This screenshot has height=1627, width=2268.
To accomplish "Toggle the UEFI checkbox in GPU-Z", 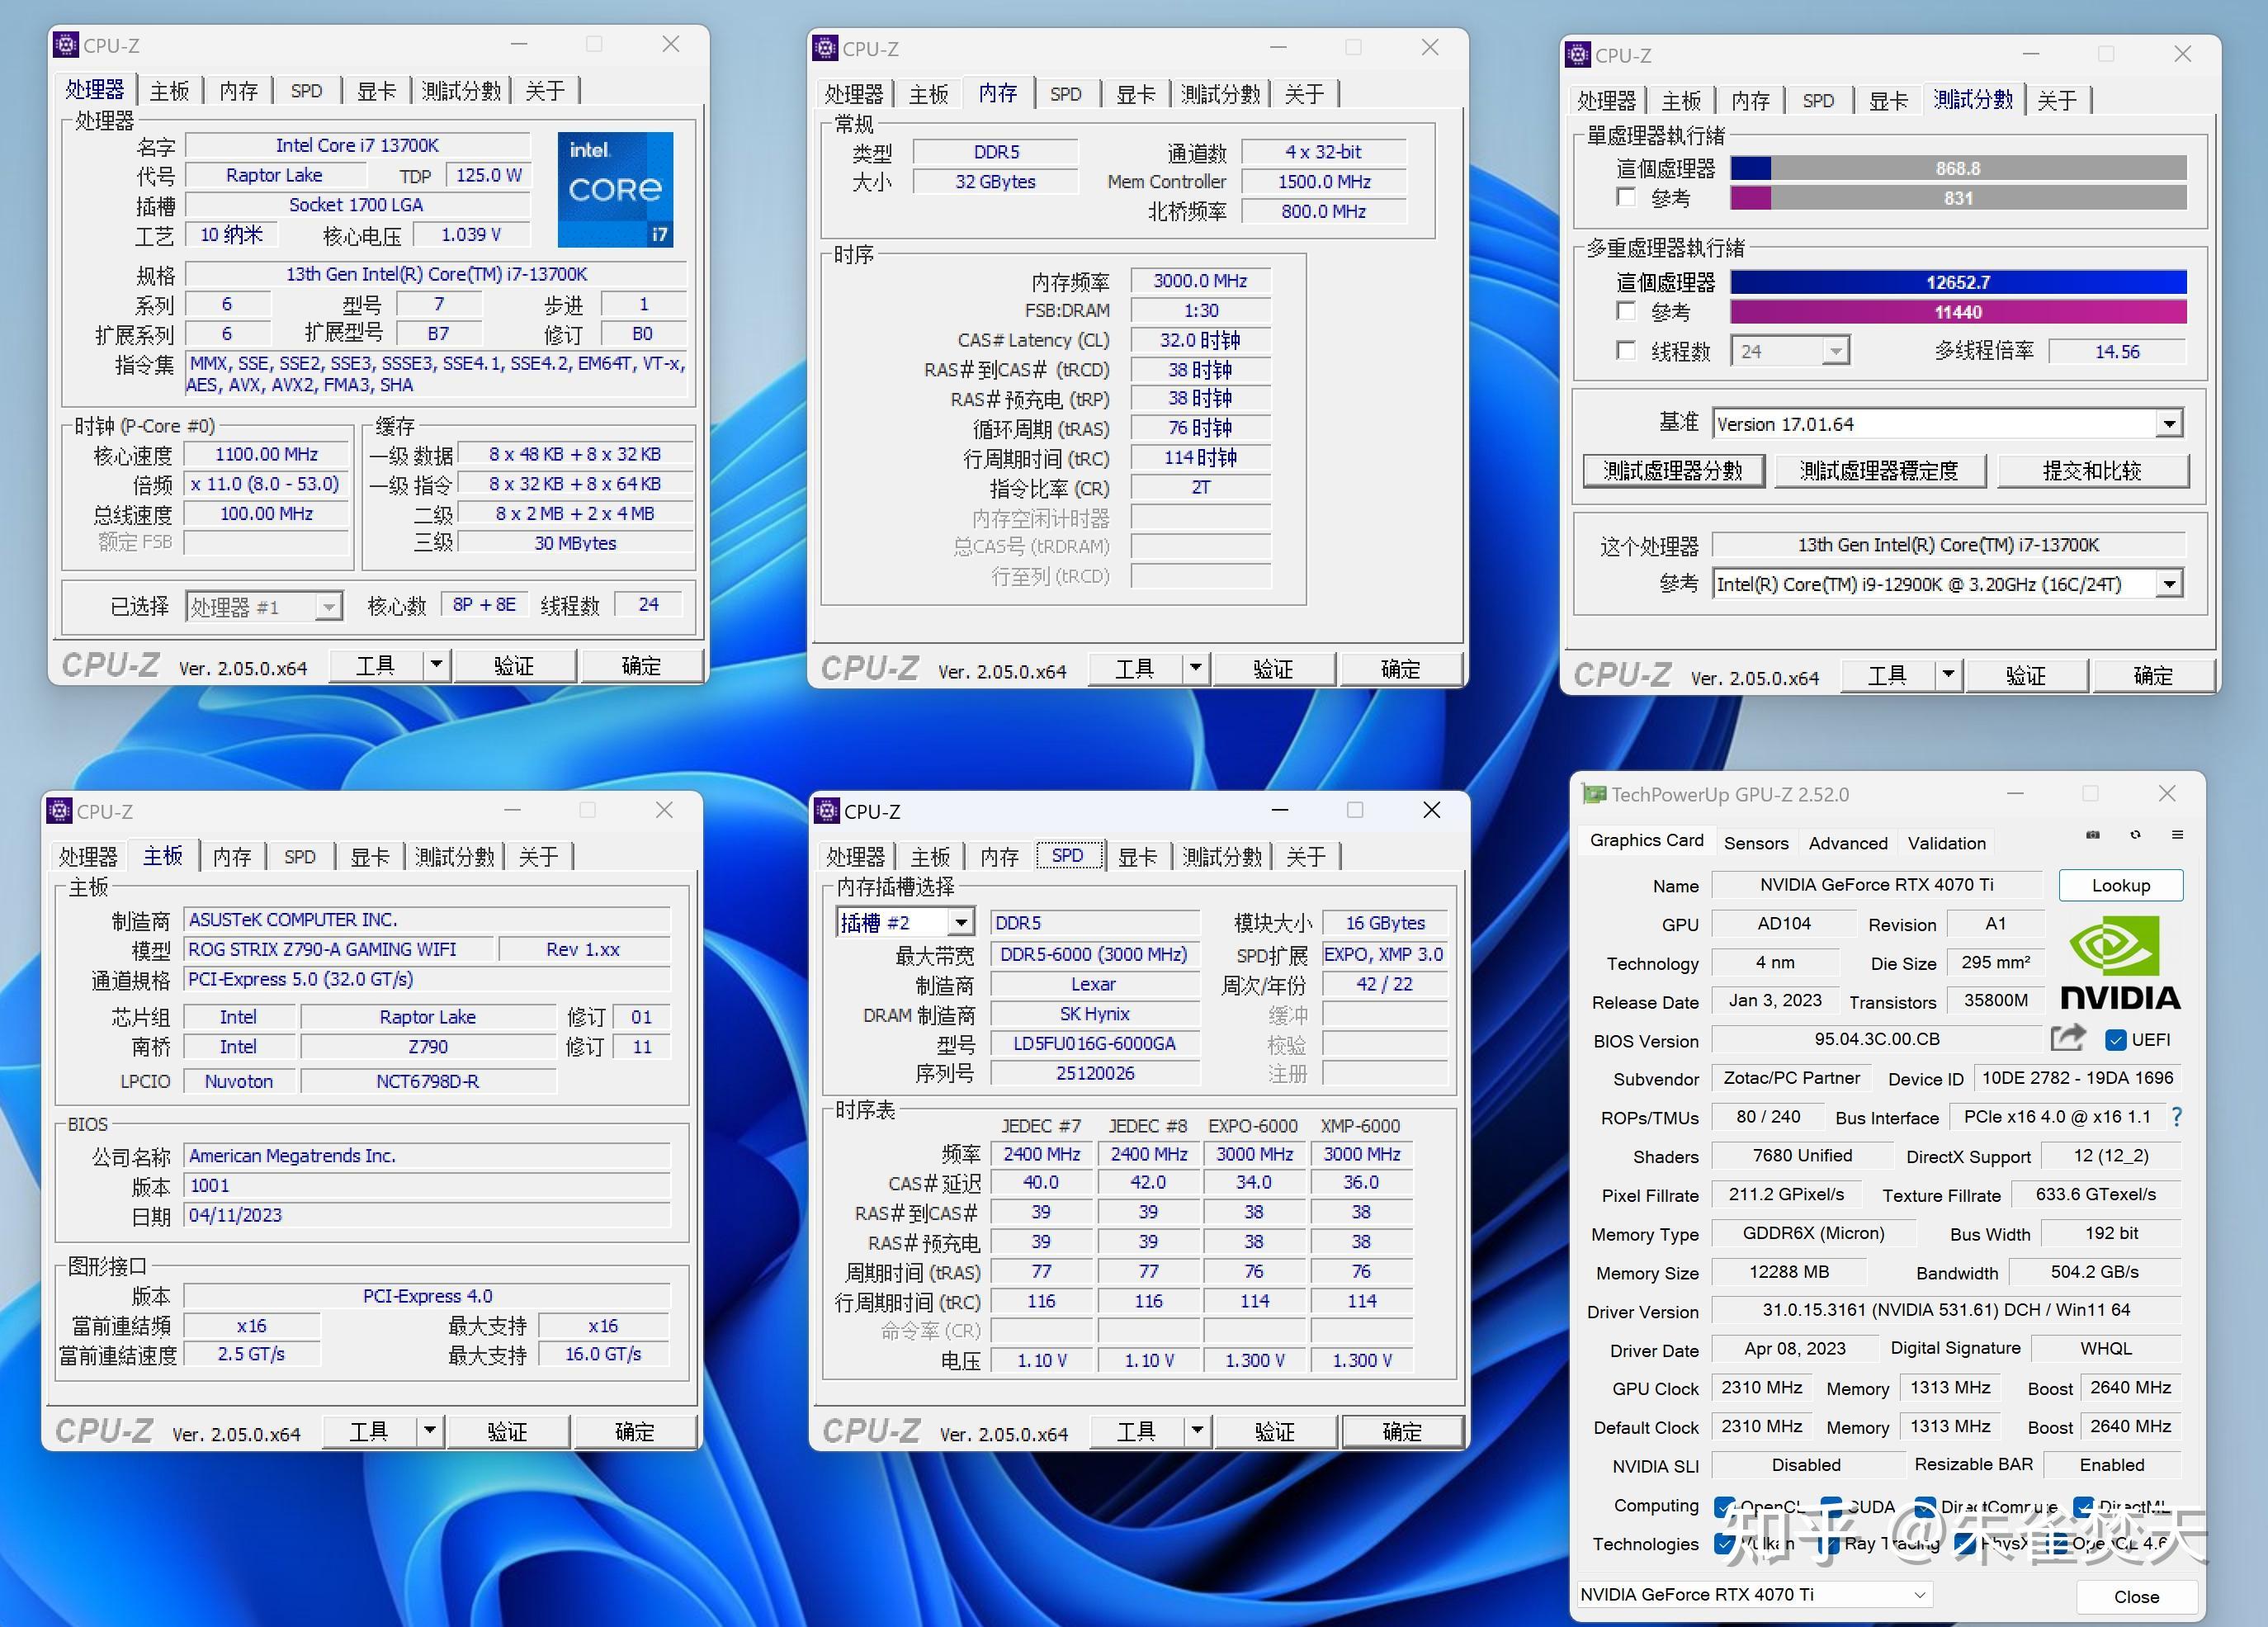I will tap(2116, 1040).
